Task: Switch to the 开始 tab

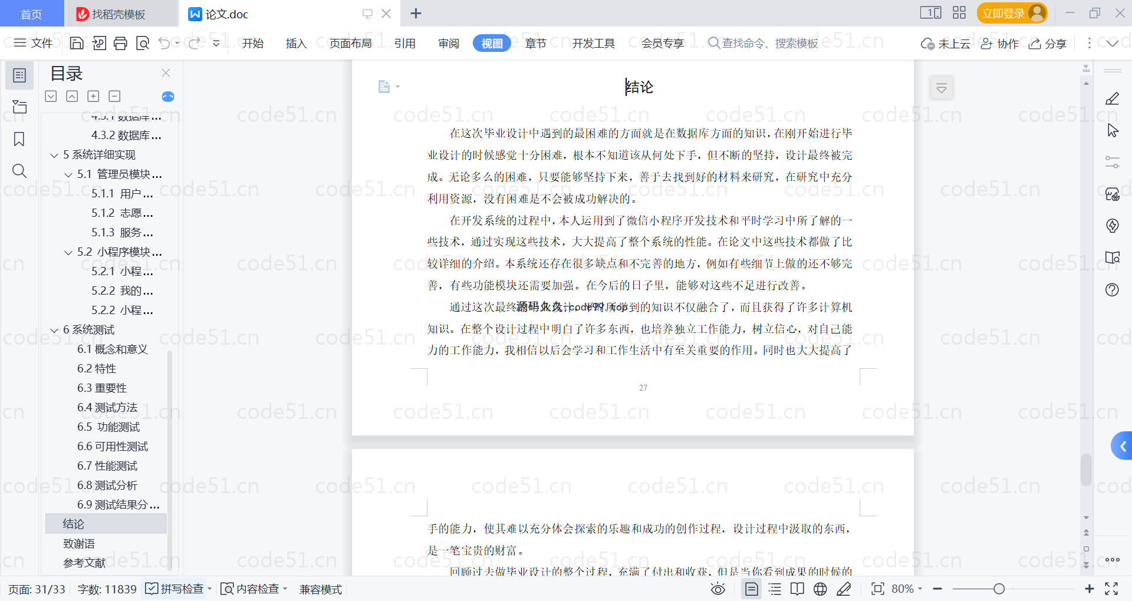Action: pyautogui.click(x=253, y=44)
